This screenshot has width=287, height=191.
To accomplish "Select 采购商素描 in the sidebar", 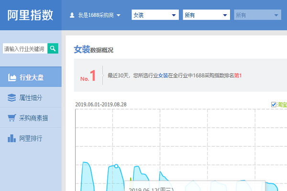I will (31, 118).
